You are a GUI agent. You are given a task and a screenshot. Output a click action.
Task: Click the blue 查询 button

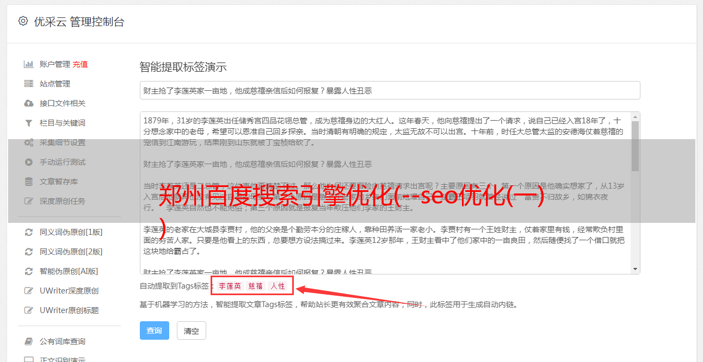(155, 330)
